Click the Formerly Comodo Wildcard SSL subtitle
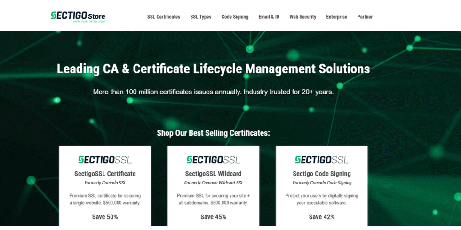Screen dimensions: 461x230 pyautogui.click(x=214, y=183)
